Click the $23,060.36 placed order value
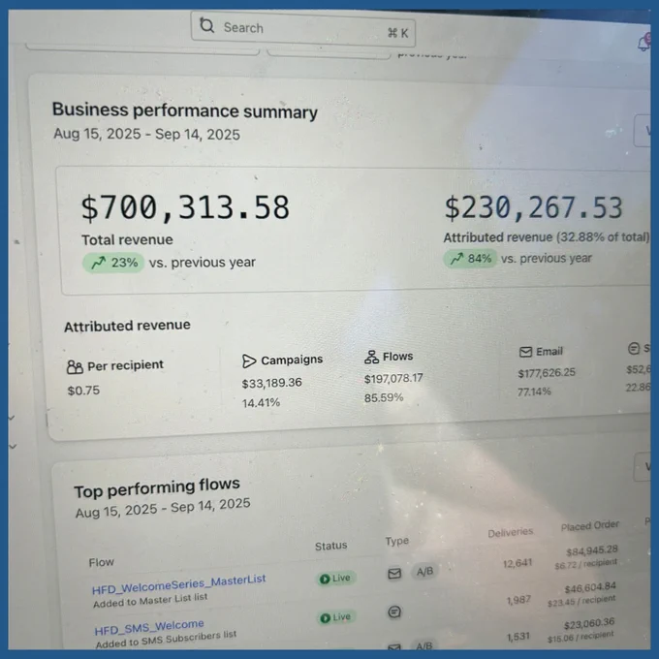This screenshot has width=659, height=659. point(589,624)
